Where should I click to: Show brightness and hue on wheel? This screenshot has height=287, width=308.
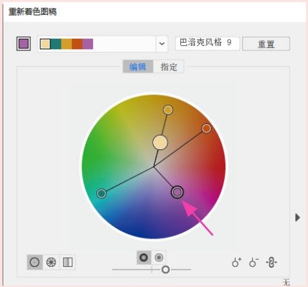pyautogui.click(x=144, y=257)
